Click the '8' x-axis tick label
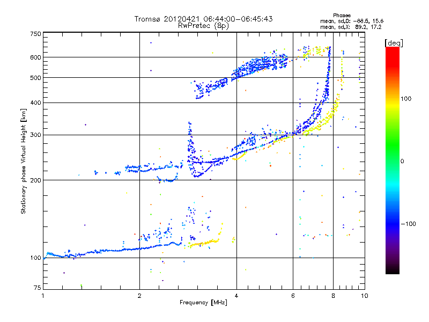 coord(333,296)
